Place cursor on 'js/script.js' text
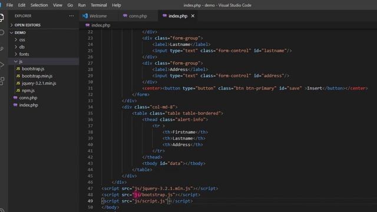The width and height of the screenshot is (377, 212). click(x=150, y=201)
